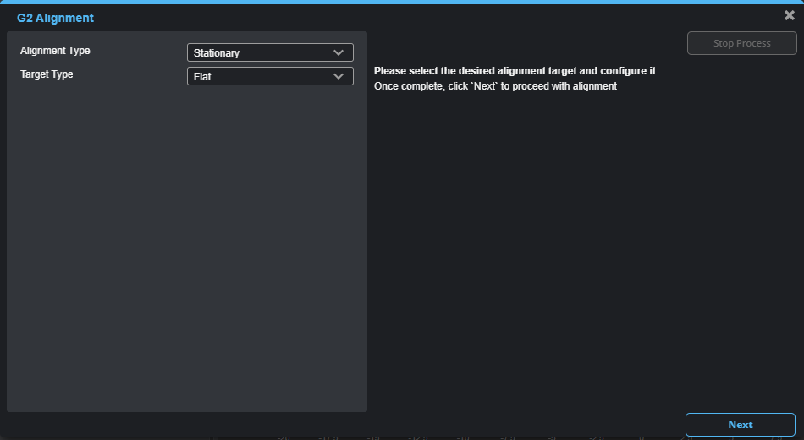Click empty area of the right instructions pane

pos(584,254)
